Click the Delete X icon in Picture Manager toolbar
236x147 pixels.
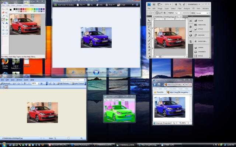[25, 83]
